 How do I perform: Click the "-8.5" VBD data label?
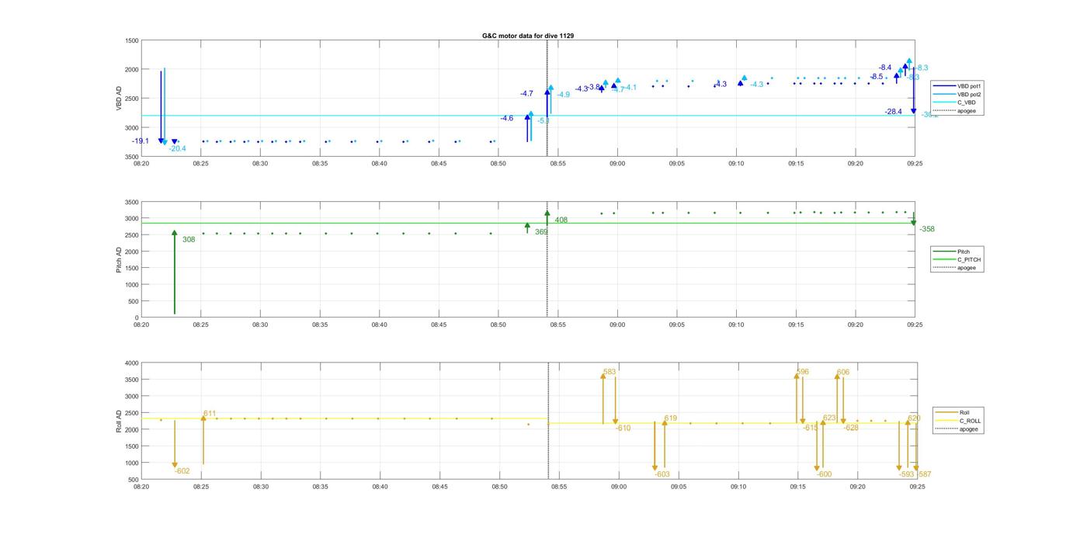pyautogui.click(x=876, y=77)
